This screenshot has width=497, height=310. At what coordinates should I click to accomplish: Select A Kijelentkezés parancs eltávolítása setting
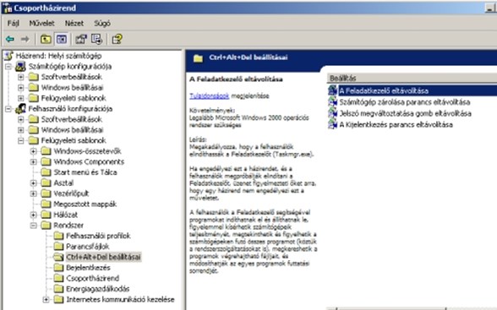[x=396, y=124]
